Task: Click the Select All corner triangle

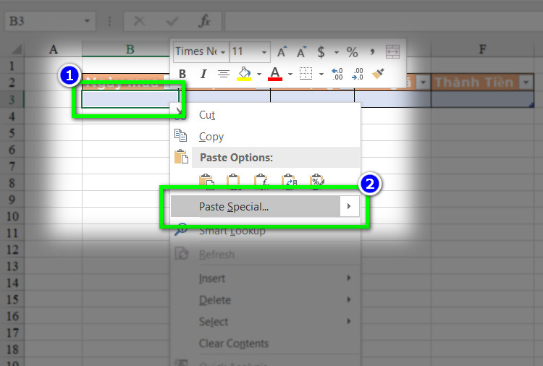Action: click(x=17, y=49)
